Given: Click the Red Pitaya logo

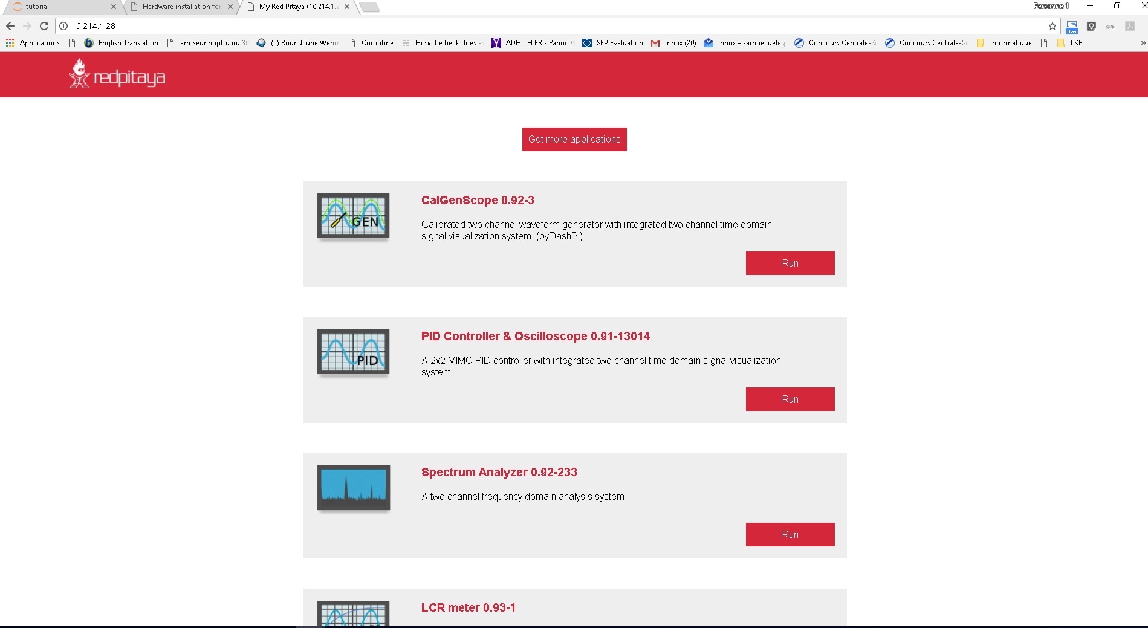Looking at the screenshot, I should click(117, 75).
